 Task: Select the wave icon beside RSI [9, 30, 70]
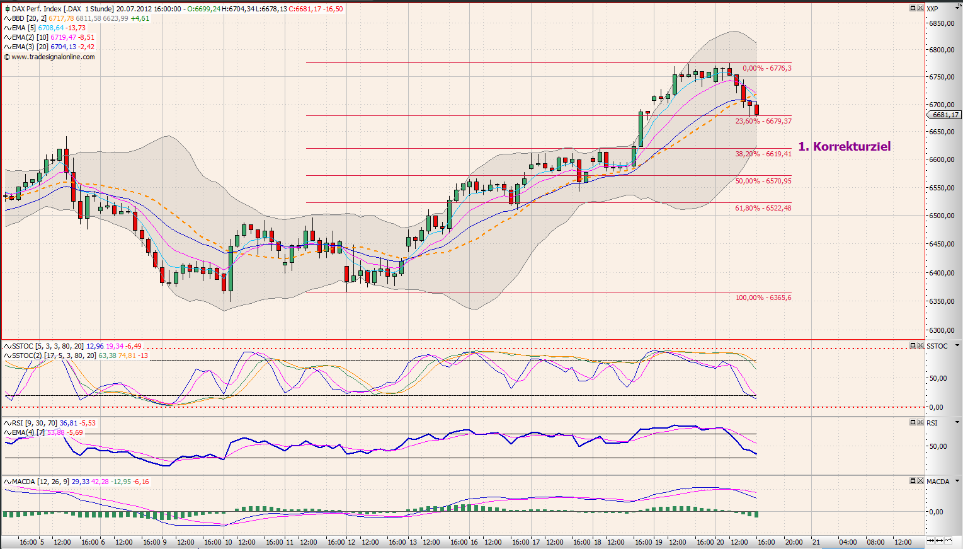click(x=7, y=423)
